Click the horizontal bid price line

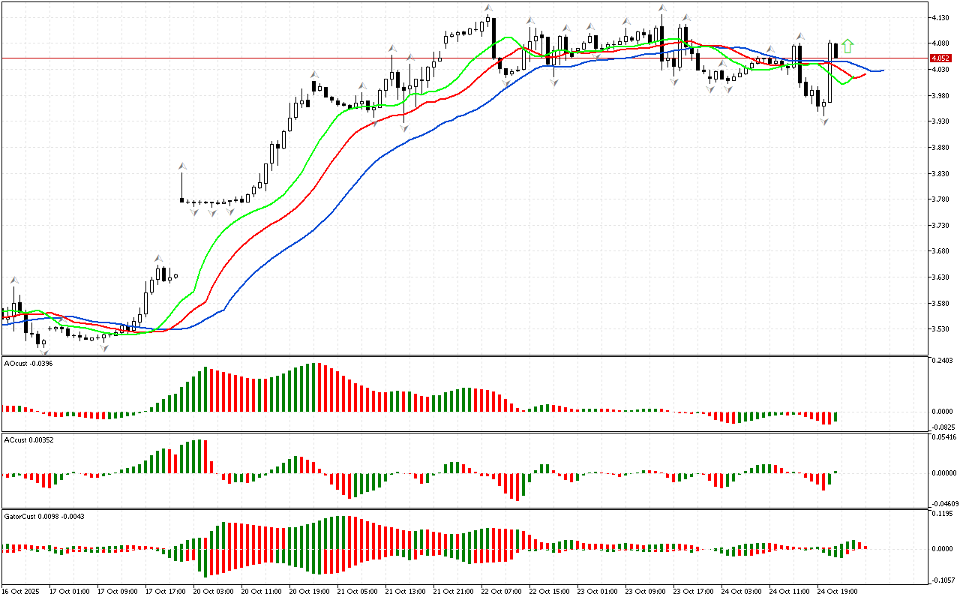tap(300, 58)
